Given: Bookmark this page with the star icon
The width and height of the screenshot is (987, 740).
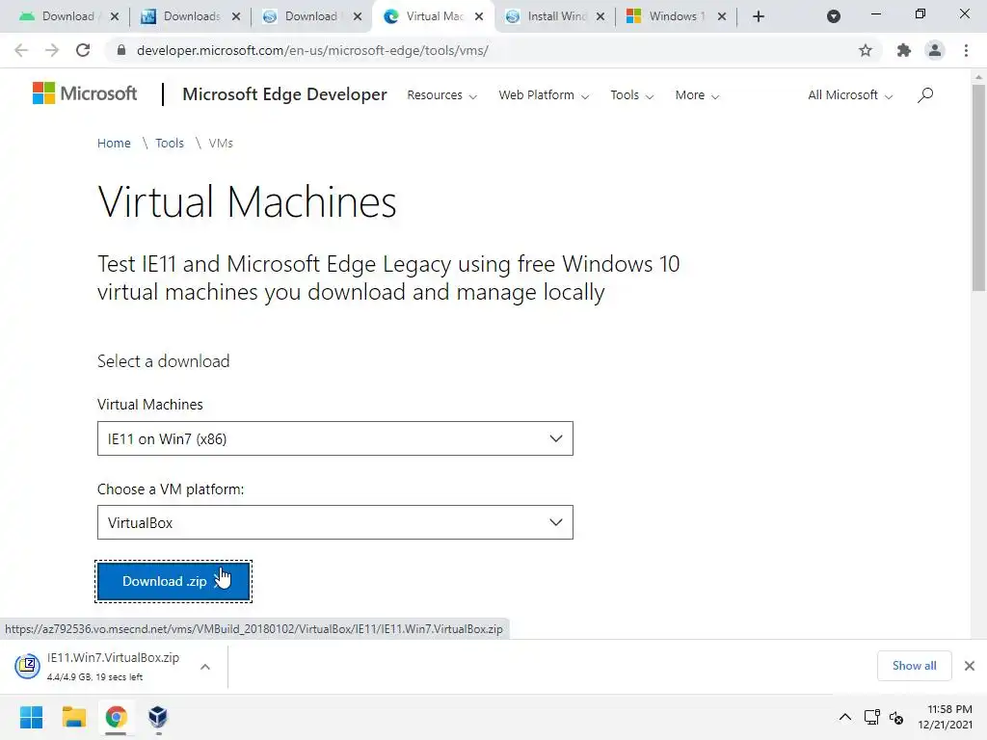Looking at the screenshot, I should pos(866,50).
